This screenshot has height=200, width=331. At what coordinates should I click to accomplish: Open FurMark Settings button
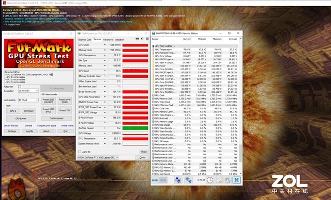(12, 131)
